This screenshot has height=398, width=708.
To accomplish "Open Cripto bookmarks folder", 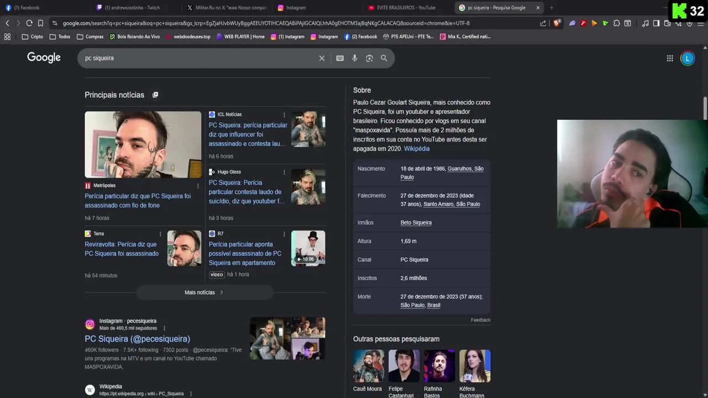I will click(32, 36).
